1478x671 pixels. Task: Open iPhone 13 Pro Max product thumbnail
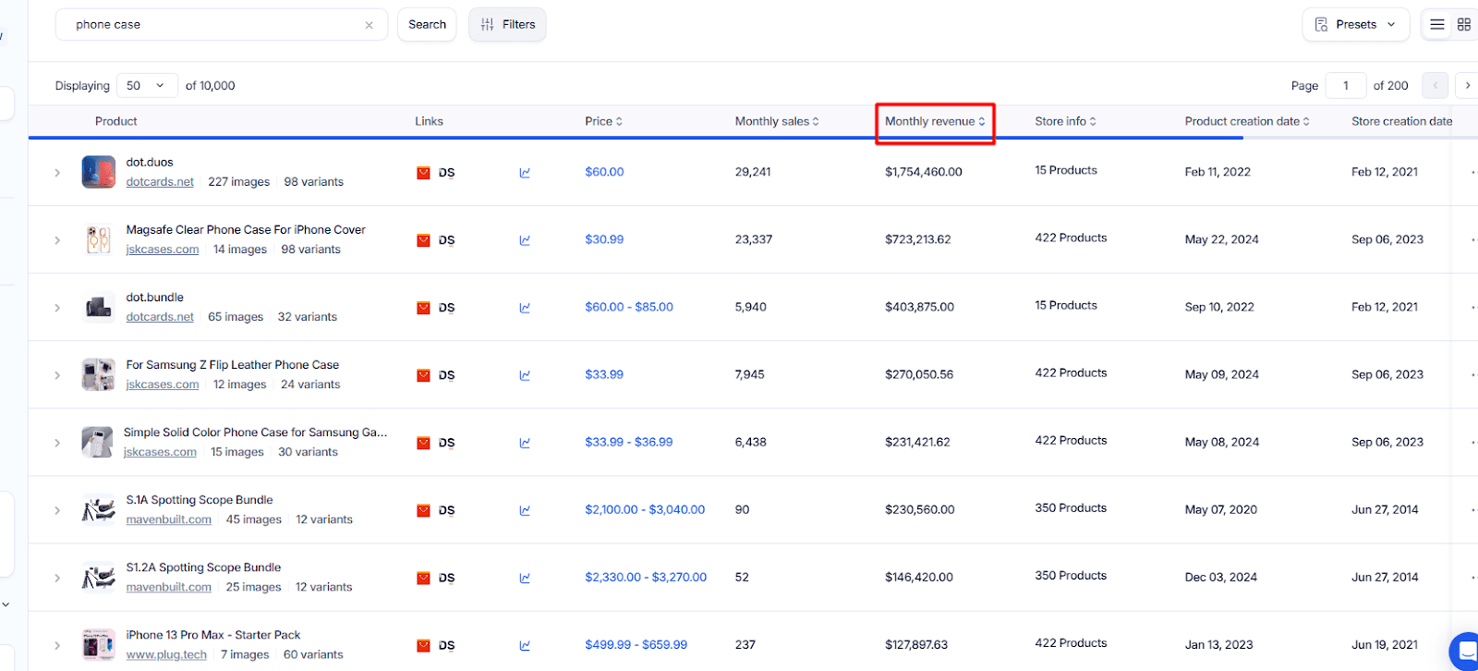point(99,645)
